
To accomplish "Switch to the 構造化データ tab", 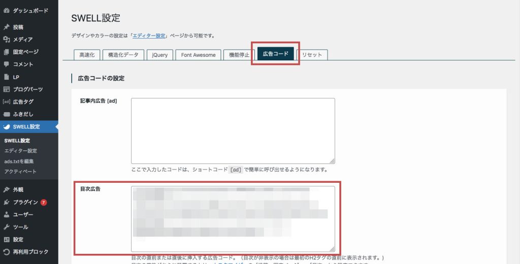I will coord(123,55).
